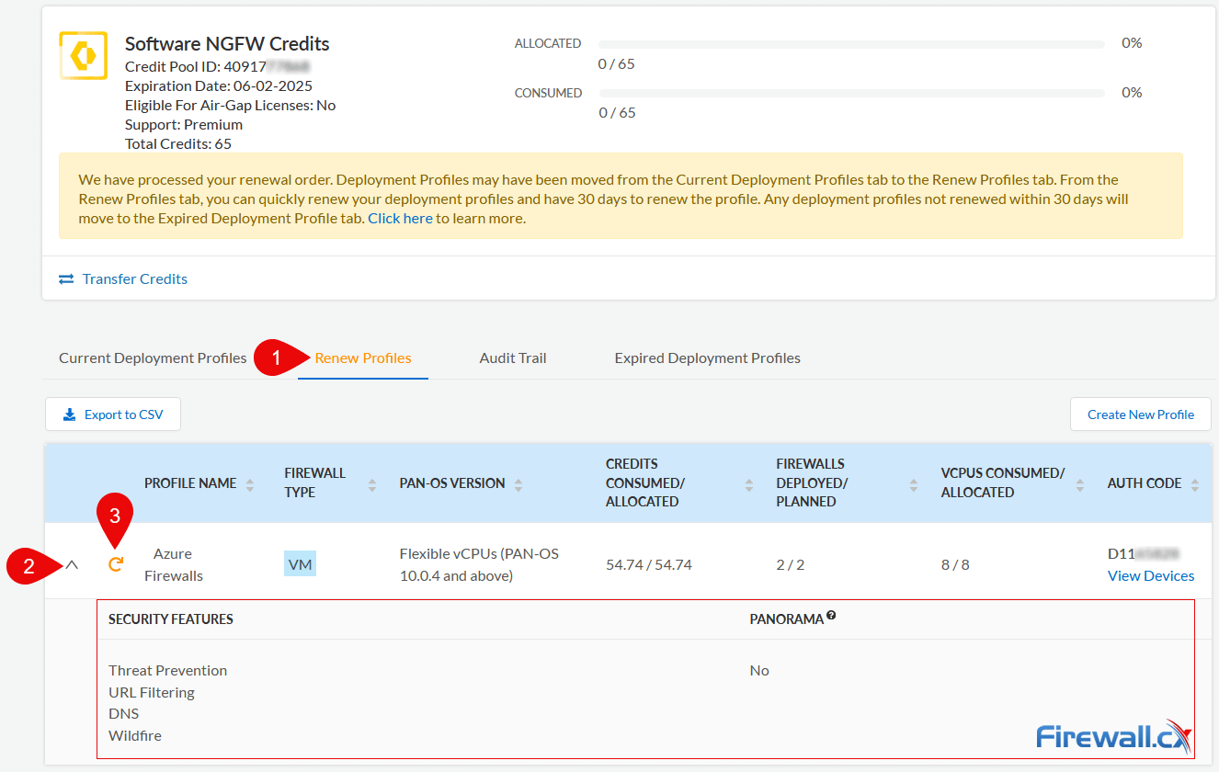The width and height of the screenshot is (1219, 772).
Task: Click the Auth Code D11 value
Action: (1144, 554)
